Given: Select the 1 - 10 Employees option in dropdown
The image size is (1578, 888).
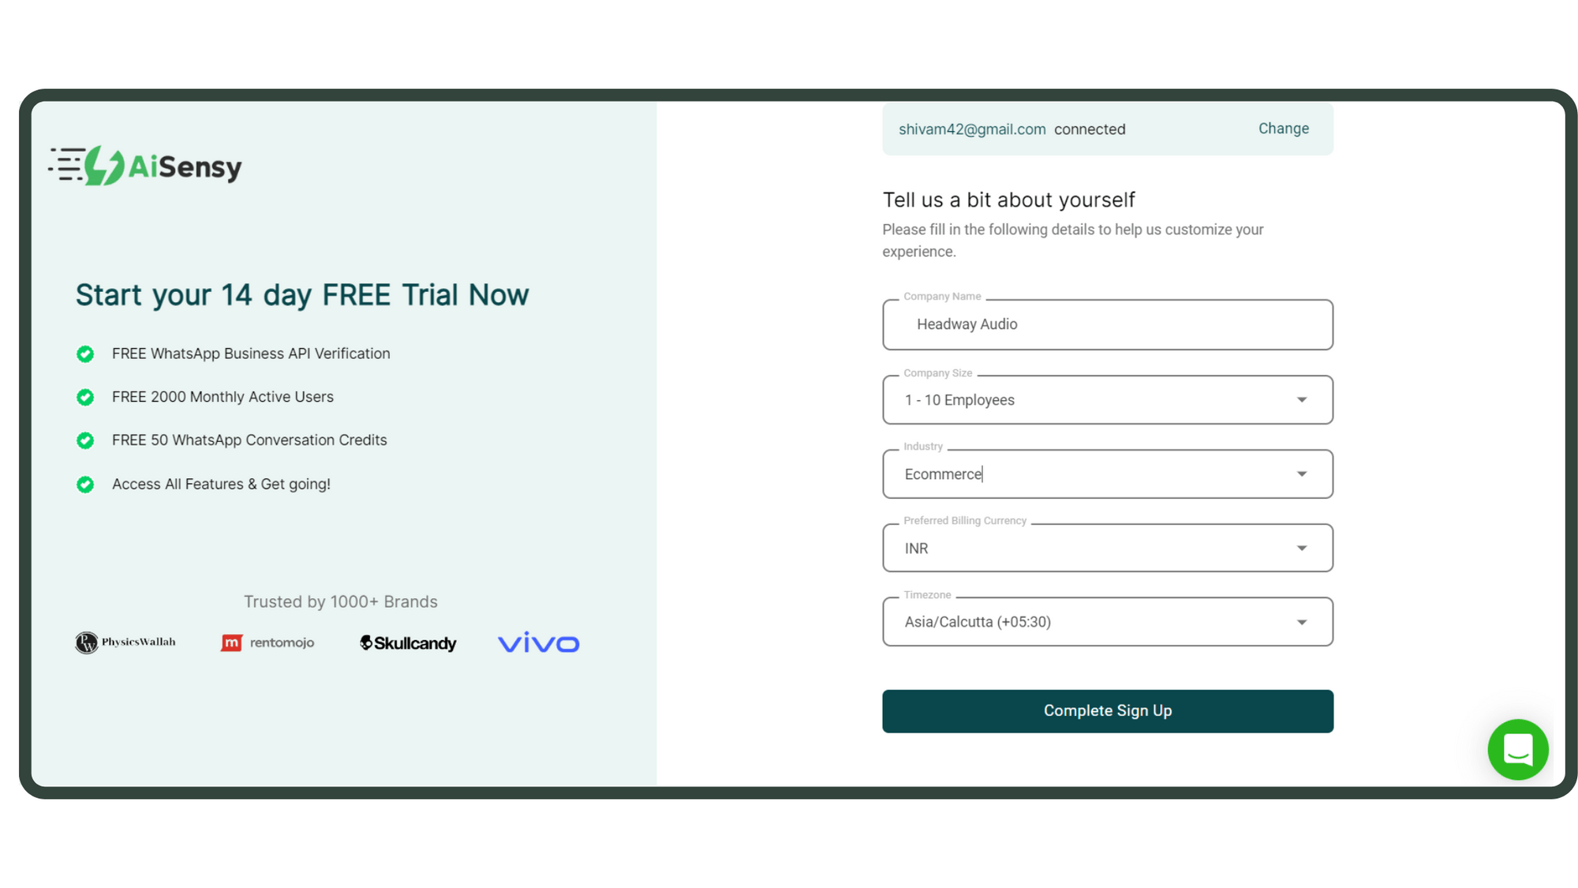Looking at the screenshot, I should [x=1106, y=399].
